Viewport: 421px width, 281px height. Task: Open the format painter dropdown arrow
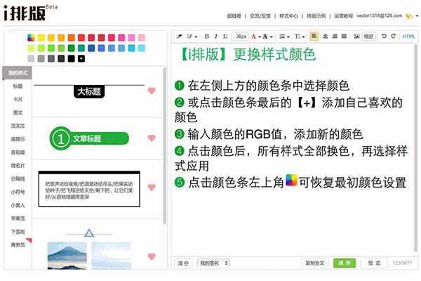pyautogui.click(x=196, y=37)
